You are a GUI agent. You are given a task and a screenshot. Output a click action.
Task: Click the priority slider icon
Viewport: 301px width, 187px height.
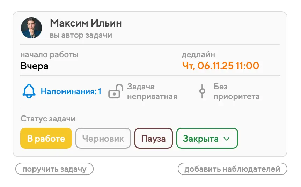[x=202, y=91]
